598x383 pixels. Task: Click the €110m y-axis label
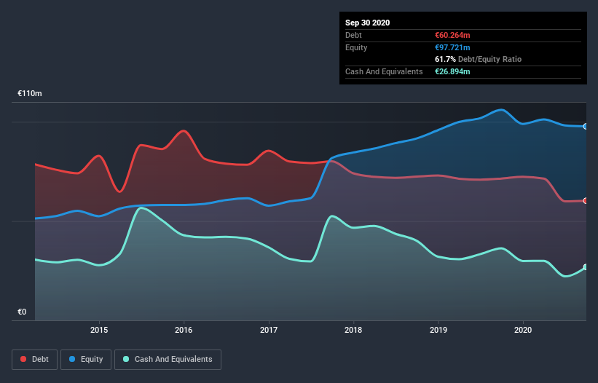pyautogui.click(x=30, y=93)
